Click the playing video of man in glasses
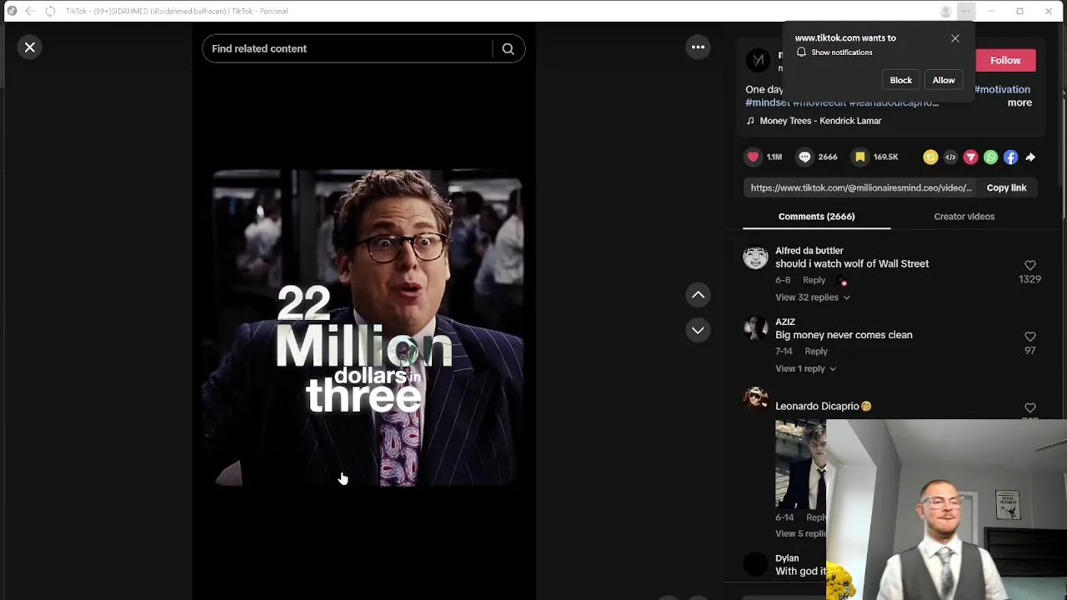Image resolution: width=1067 pixels, height=600 pixels. 363,327
